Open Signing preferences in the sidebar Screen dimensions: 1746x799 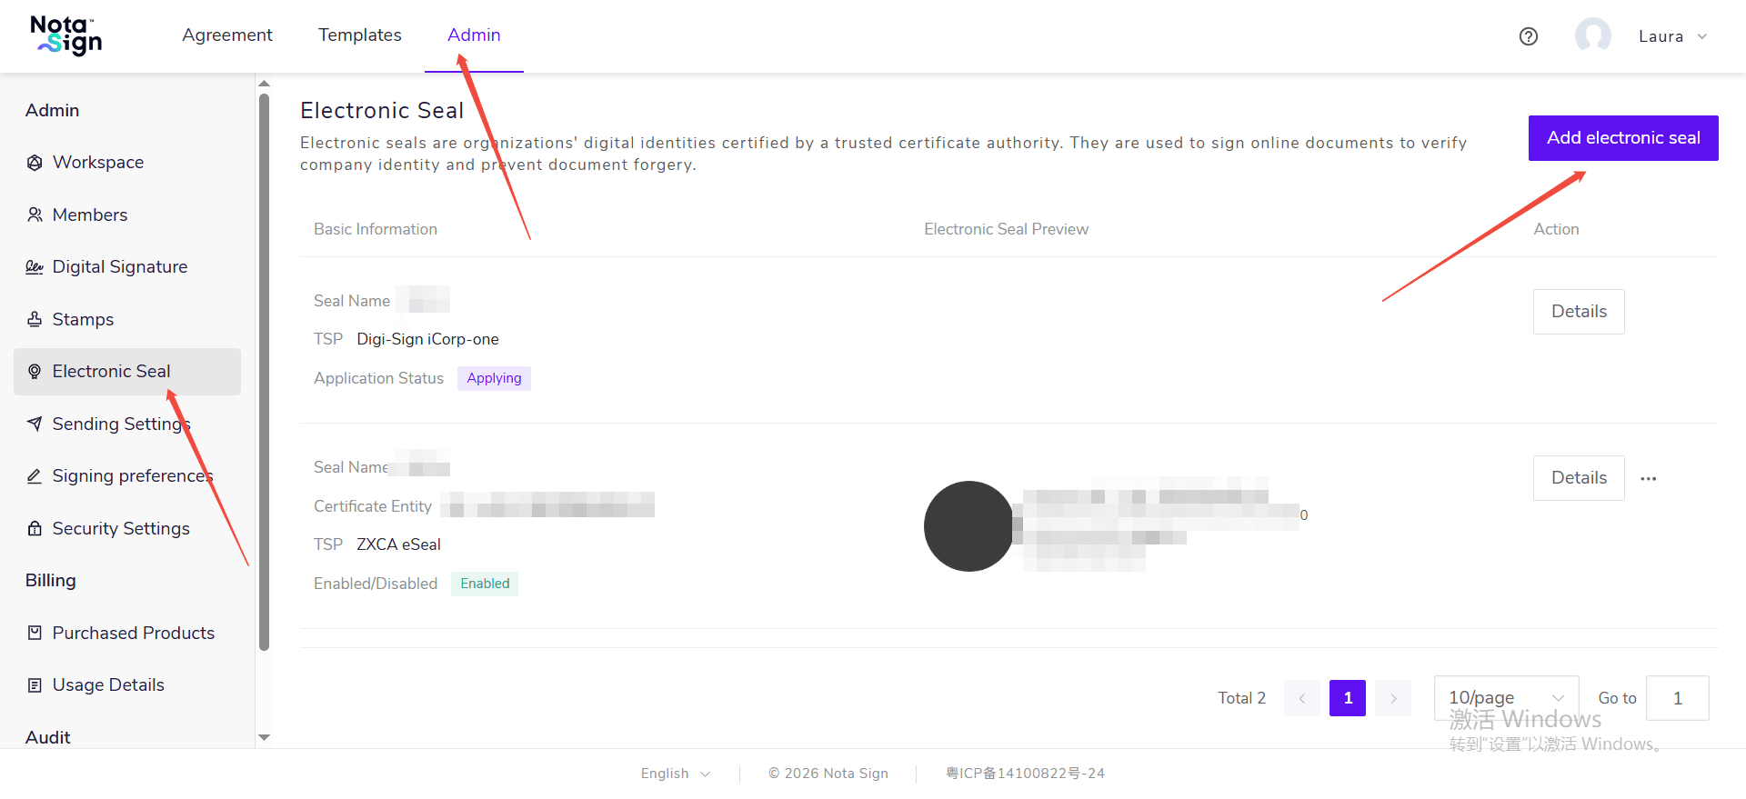[x=127, y=476]
